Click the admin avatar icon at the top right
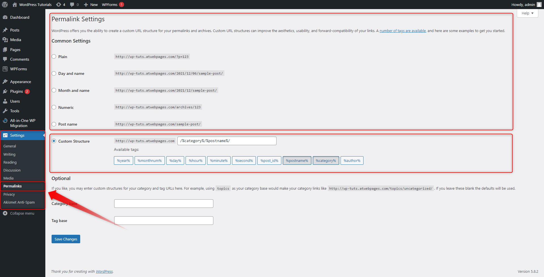The image size is (544, 277). [539, 5]
